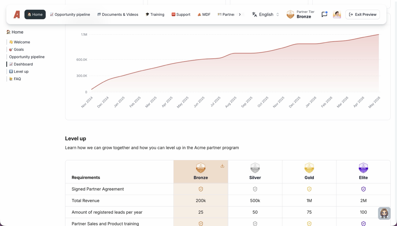Select Dashboard in the sidebar
The height and width of the screenshot is (226, 397).
[21, 64]
